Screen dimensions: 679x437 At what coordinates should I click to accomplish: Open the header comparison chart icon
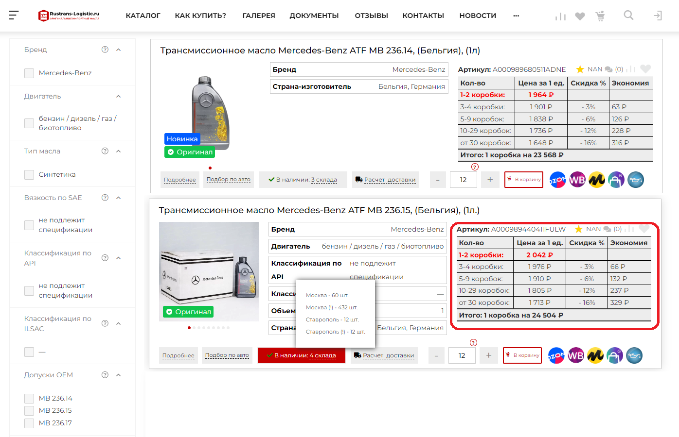(x=561, y=16)
